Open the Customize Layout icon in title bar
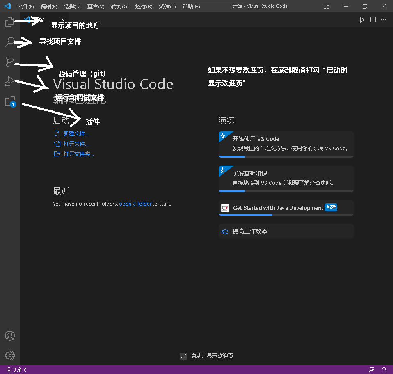 tap(326, 6)
